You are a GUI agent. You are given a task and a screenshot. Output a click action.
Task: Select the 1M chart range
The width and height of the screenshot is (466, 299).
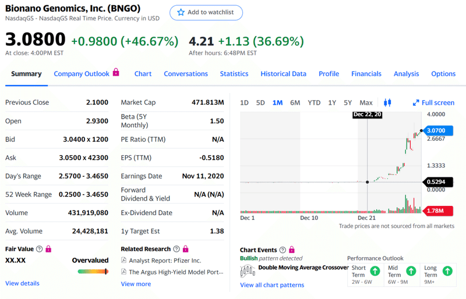click(x=278, y=103)
